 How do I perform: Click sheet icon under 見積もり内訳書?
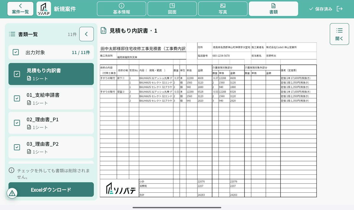point(29,79)
